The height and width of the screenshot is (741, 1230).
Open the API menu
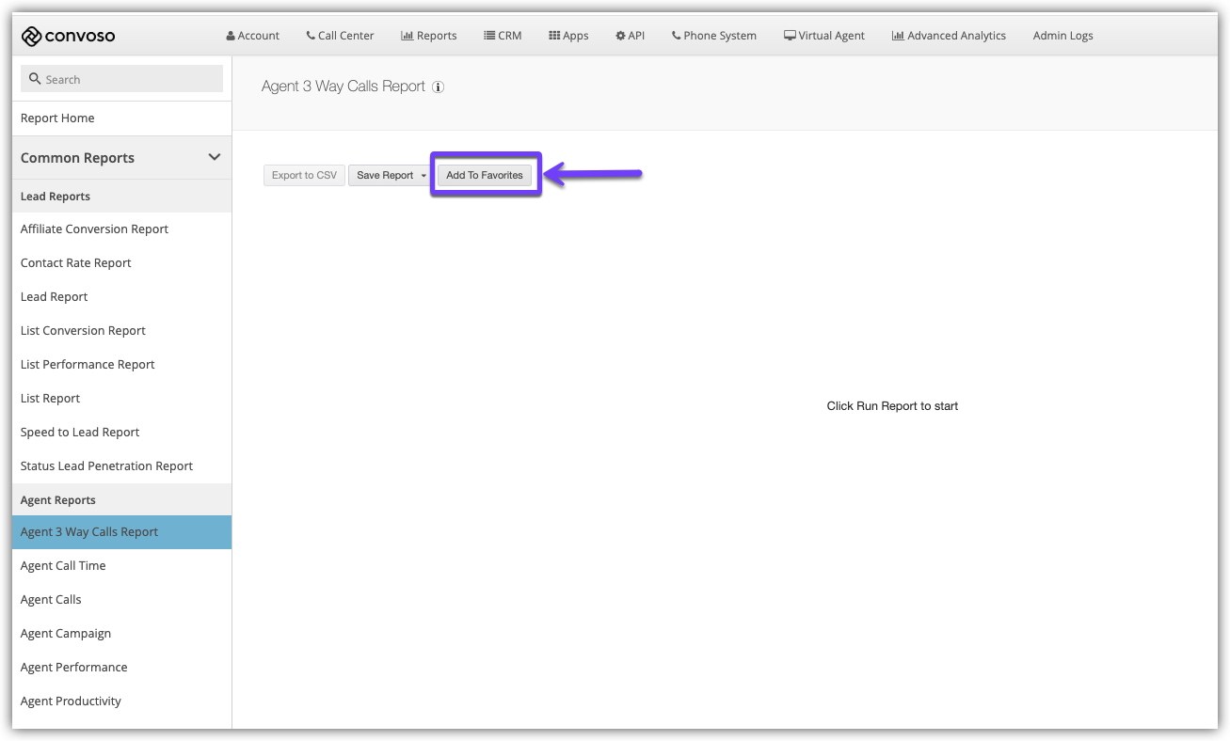point(631,36)
